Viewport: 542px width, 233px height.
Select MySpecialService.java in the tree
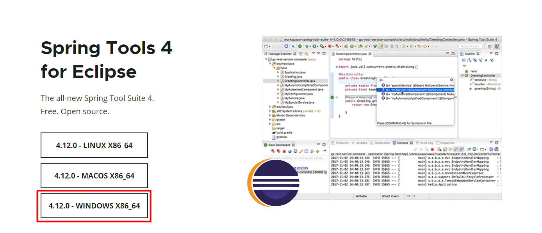tap(298, 102)
